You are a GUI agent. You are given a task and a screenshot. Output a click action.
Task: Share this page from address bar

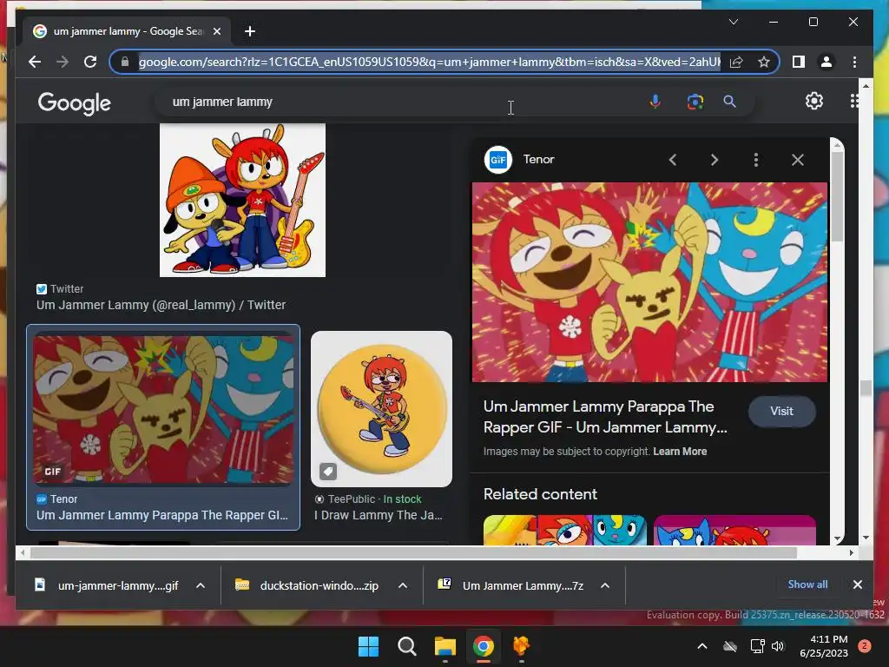pyautogui.click(x=736, y=62)
